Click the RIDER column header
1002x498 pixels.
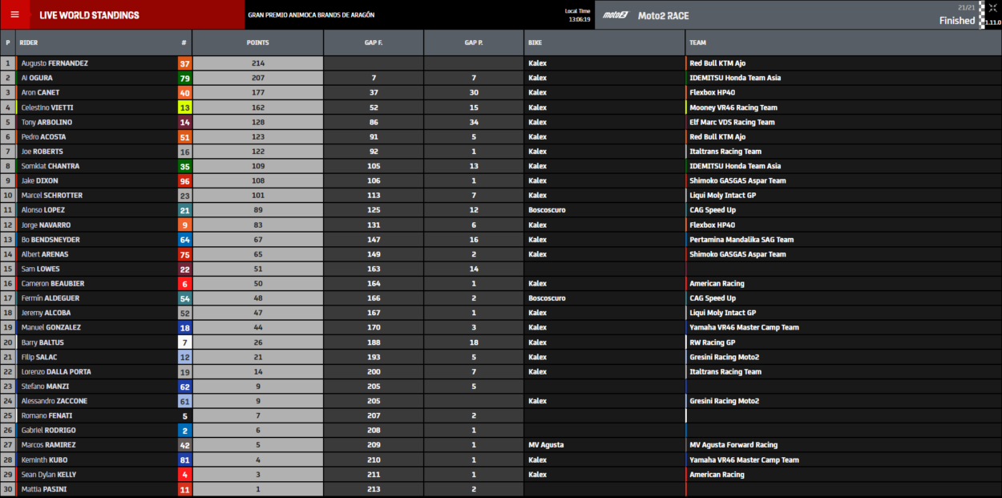pos(29,43)
